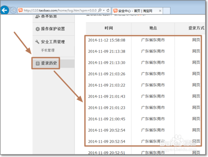
Task: Open the address bar dropdown arrow
Action: (x=104, y=10)
